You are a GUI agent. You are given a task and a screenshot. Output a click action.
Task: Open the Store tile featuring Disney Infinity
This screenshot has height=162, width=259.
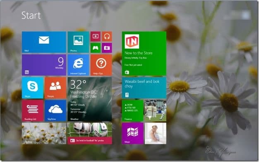144,54
